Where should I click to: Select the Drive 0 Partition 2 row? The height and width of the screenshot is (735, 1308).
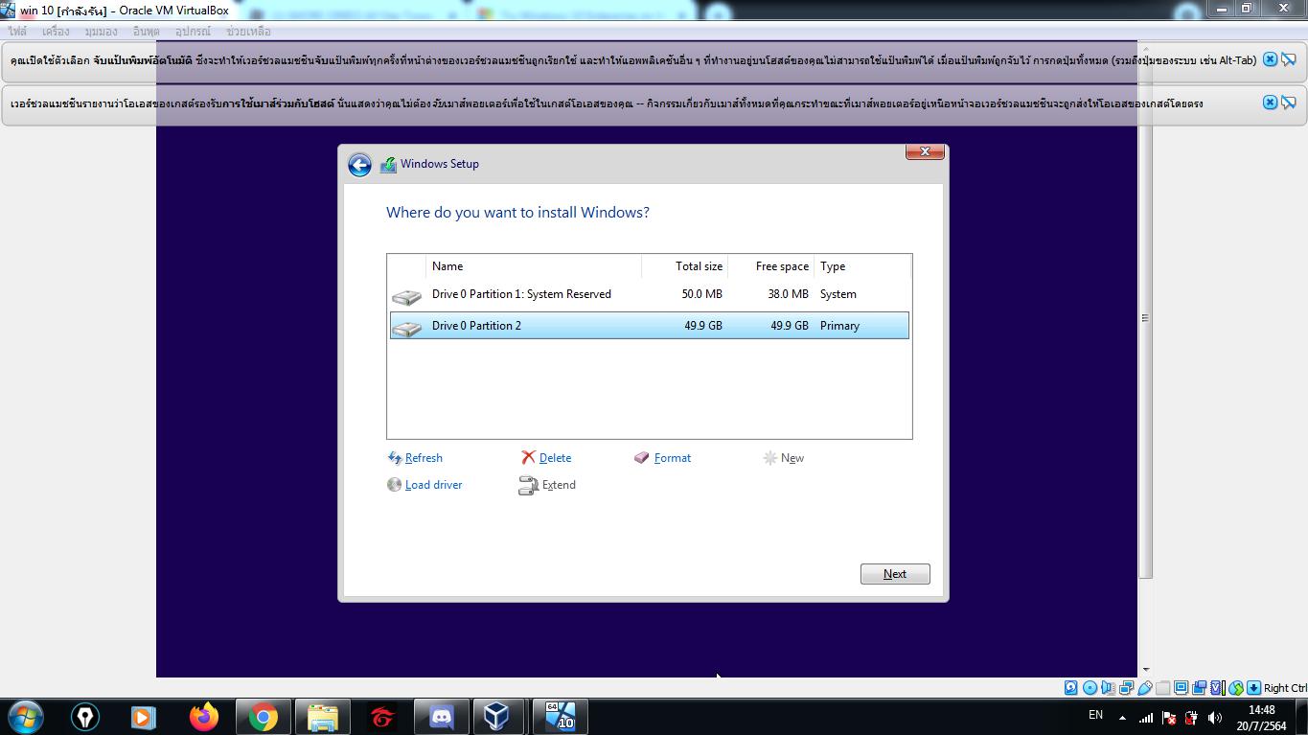pos(650,326)
